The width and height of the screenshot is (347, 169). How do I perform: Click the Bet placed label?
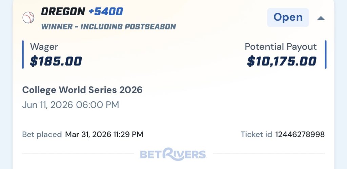coord(42,135)
